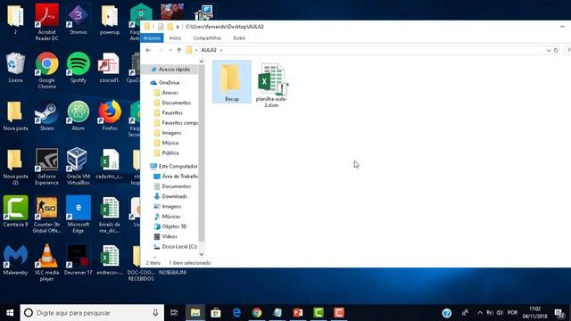Open the Compartilhar ribbon tab
This screenshot has width=571, height=321.
click(207, 37)
